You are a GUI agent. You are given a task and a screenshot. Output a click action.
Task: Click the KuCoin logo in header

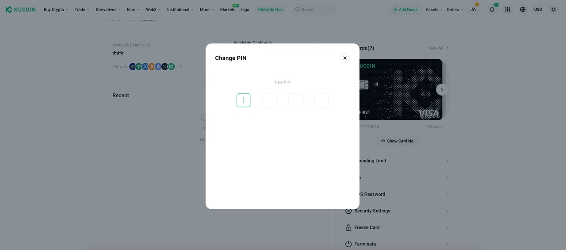click(20, 9)
